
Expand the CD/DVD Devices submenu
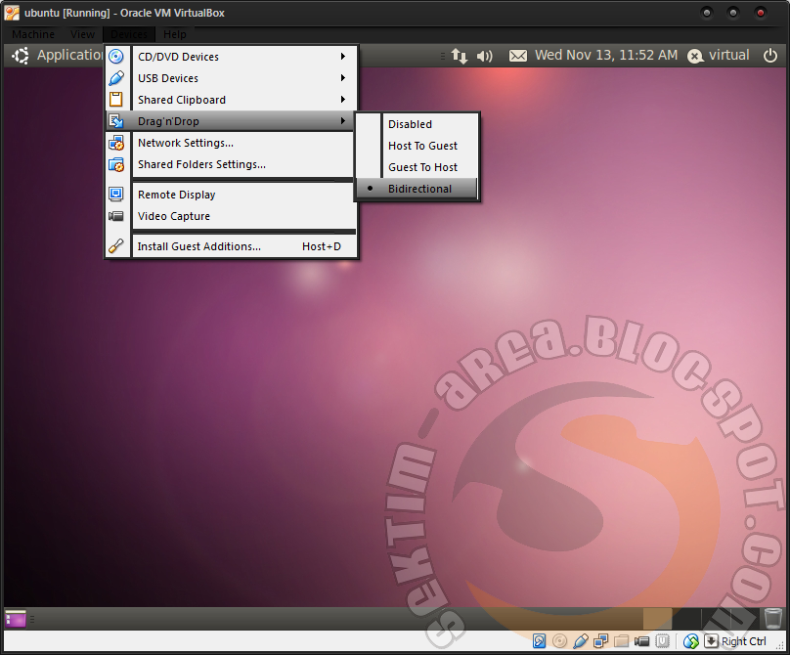(x=343, y=57)
